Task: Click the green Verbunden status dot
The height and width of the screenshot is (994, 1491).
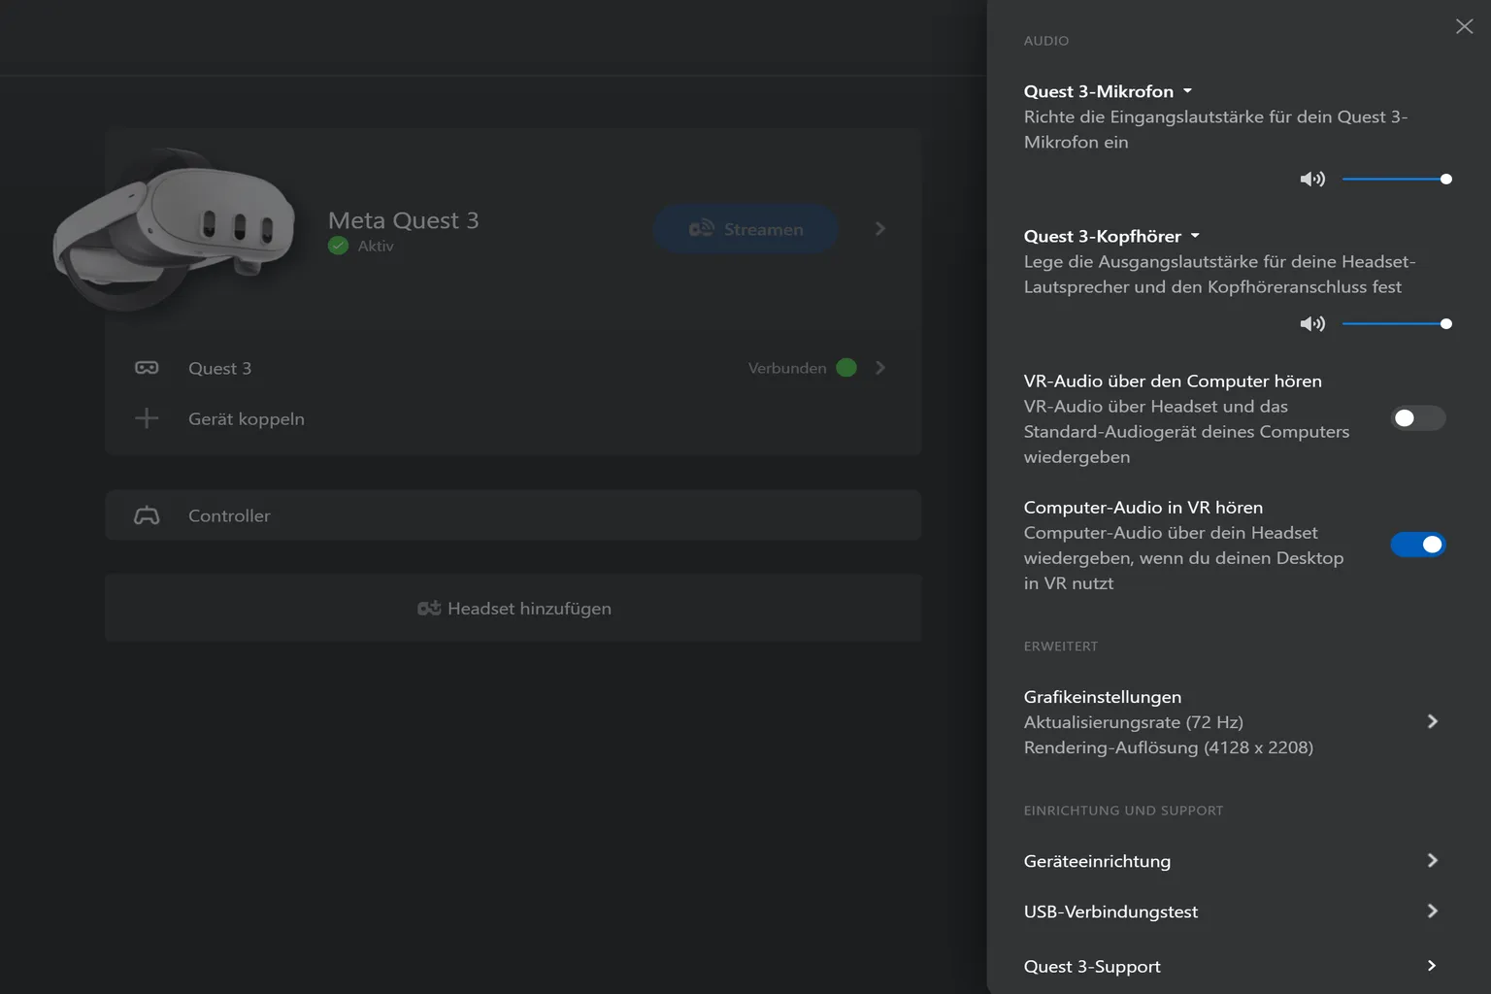Action: (846, 368)
